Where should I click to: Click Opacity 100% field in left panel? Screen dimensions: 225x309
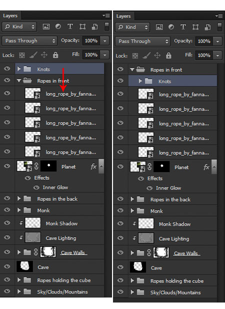(x=91, y=41)
